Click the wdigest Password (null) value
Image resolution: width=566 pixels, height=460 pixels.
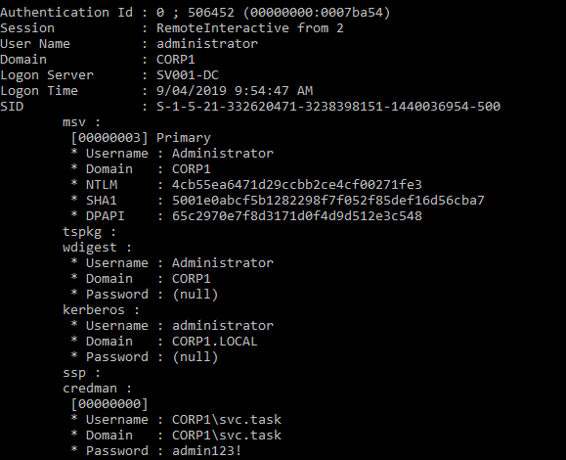[x=195, y=295]
